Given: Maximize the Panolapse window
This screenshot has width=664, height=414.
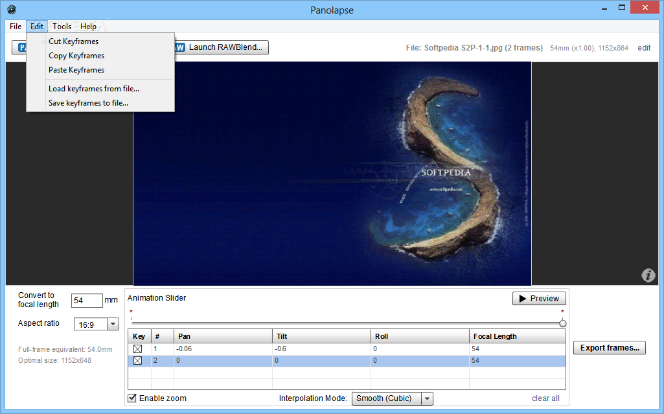Looking at the screenshot, I should 622,8.
